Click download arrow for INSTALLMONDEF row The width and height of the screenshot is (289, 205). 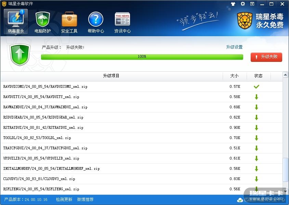(257, 169)
